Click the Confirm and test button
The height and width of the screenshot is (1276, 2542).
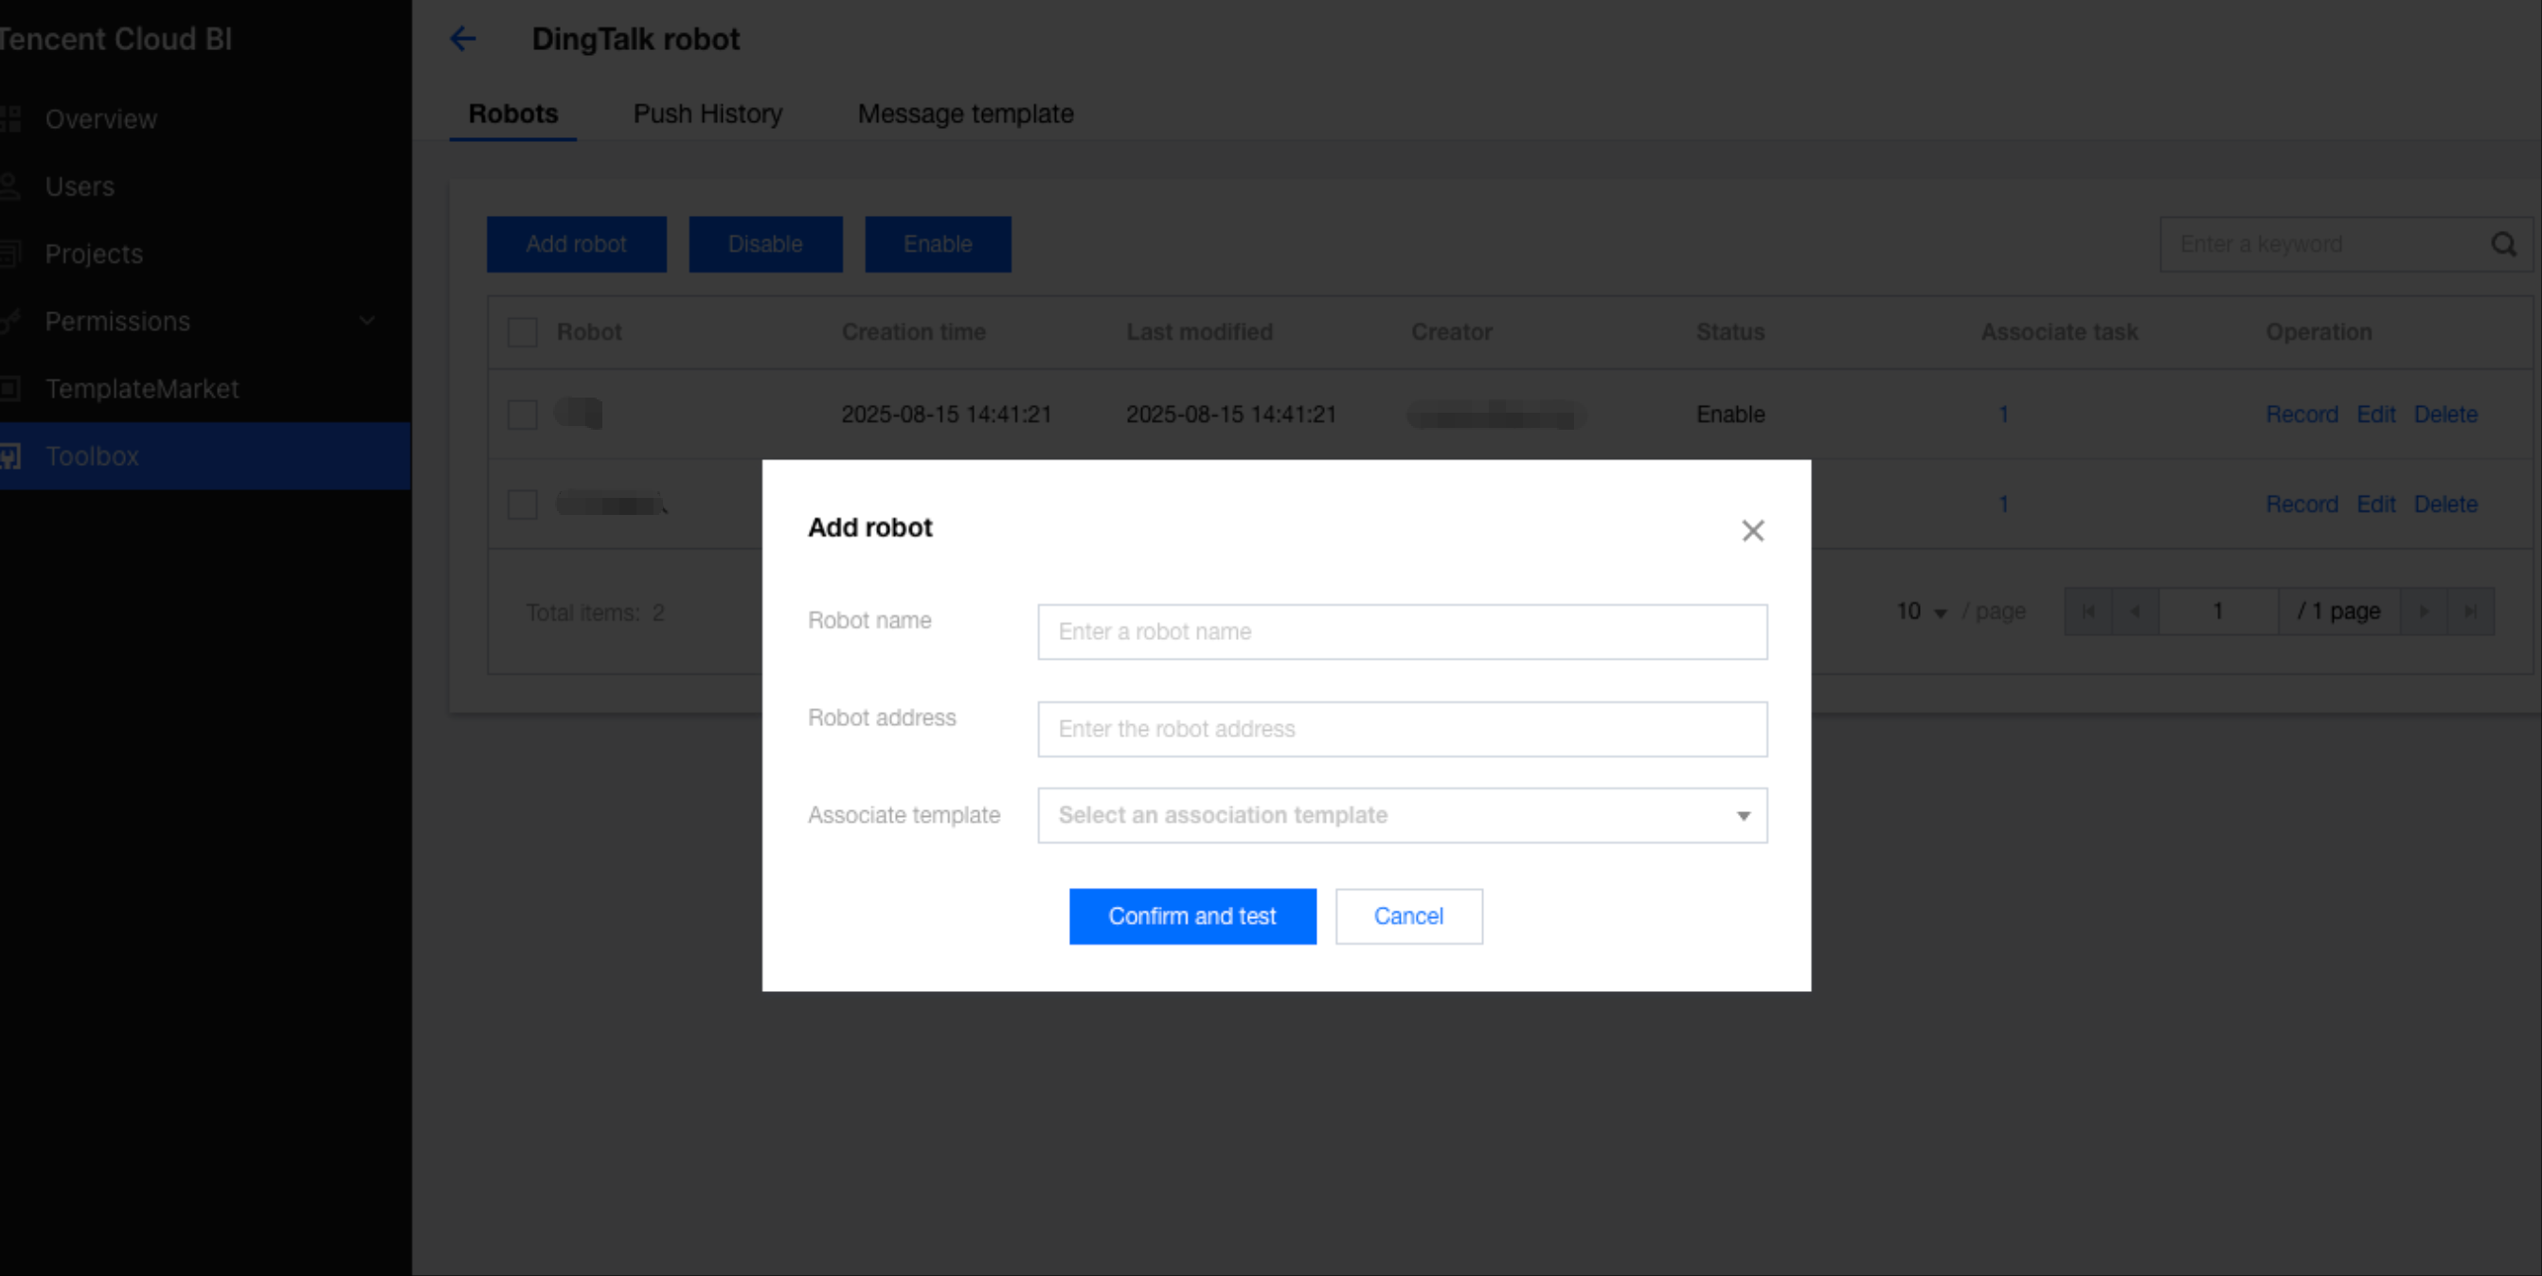[x=1192, y=916]
